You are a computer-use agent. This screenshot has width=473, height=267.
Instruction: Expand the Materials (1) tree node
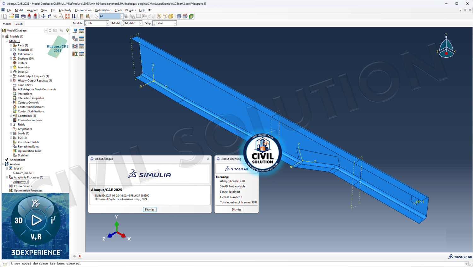coord(11,50)
